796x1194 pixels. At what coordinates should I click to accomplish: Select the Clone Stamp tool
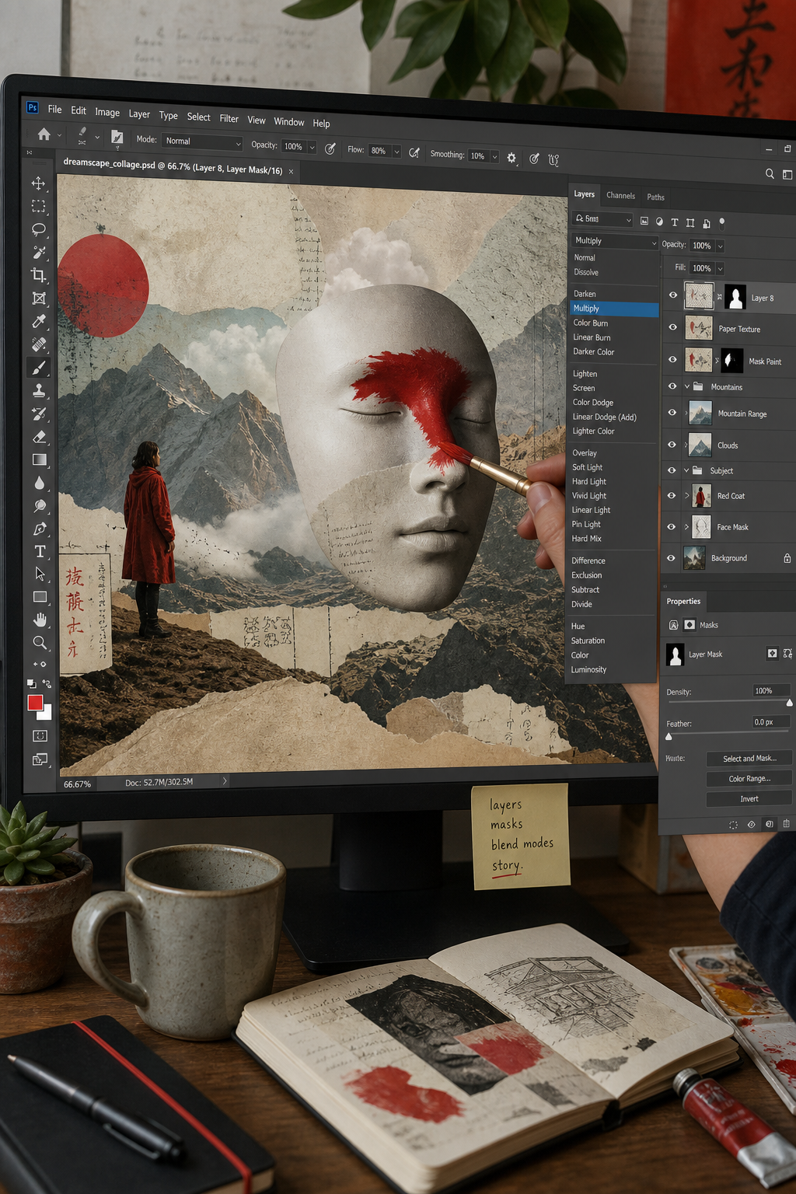(x=39, y=390)
